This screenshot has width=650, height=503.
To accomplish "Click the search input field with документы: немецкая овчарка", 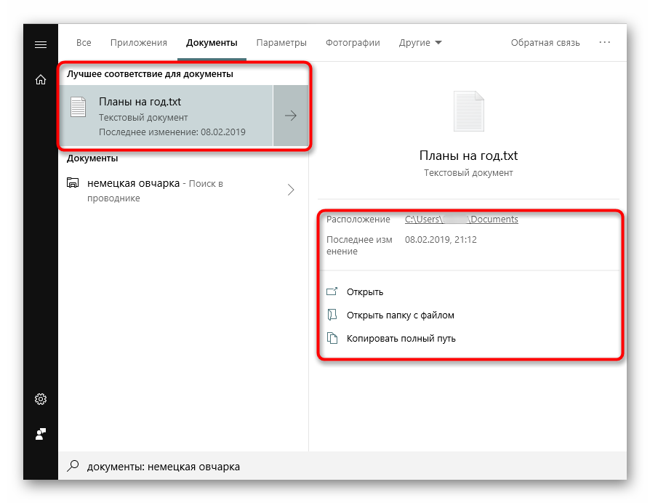I will coord(342,466).
